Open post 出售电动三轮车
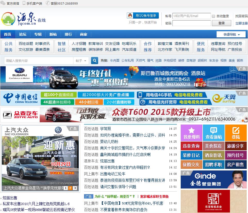Screen dimensions: 248x213 (x=113, y=174)
